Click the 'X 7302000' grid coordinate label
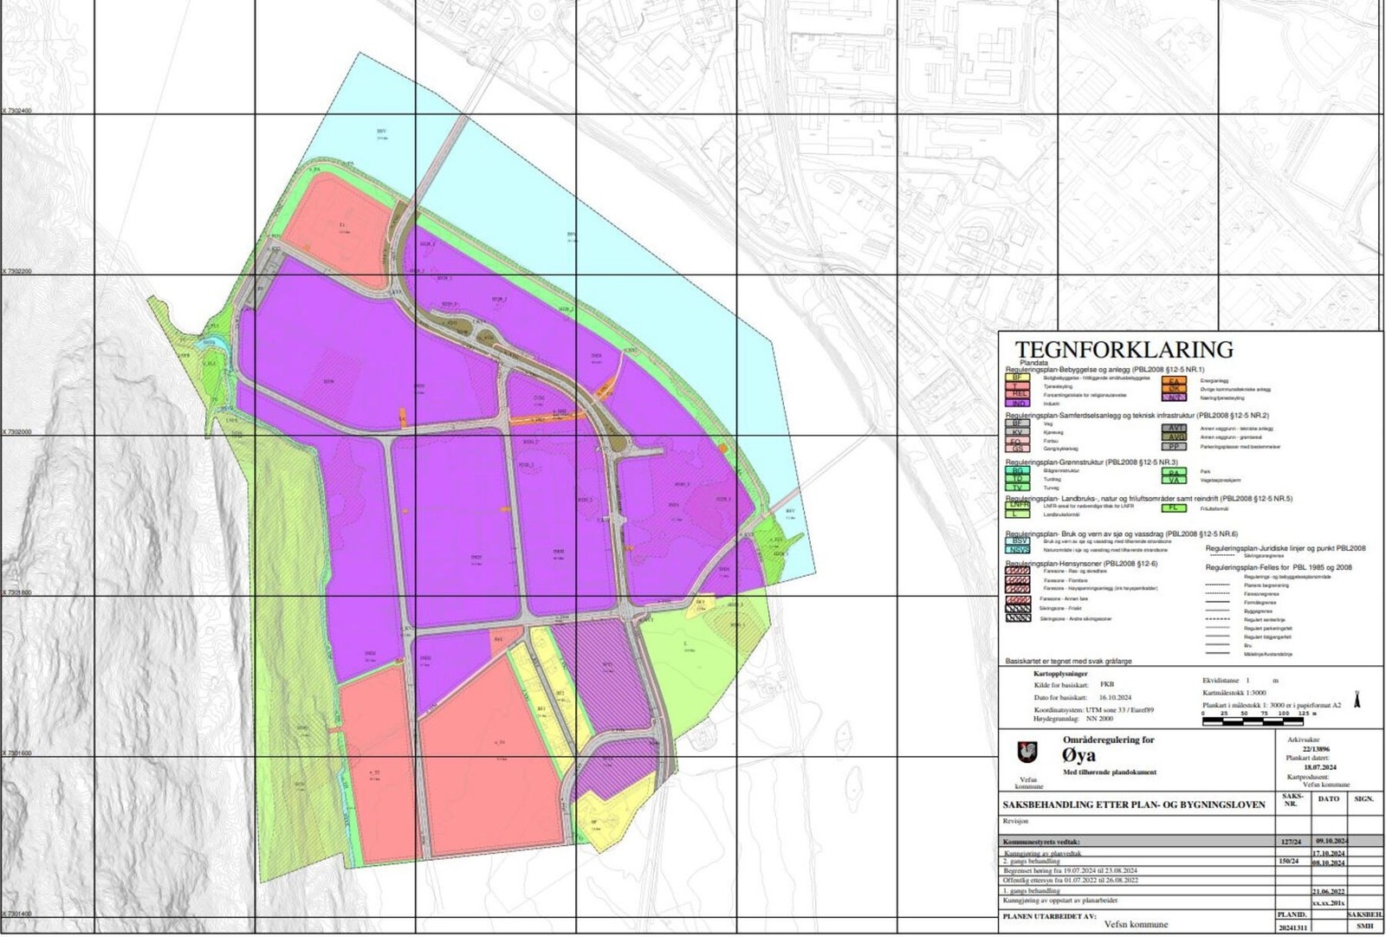 (x=16, y=431)
